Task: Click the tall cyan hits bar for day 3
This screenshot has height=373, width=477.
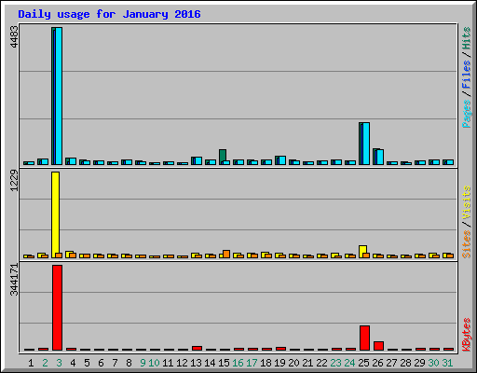Action: (x=59, y=96)
